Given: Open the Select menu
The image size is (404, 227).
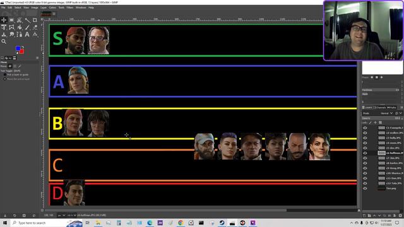Looking at the screenshot, I should pyautogui.click(x=18, y=8).
